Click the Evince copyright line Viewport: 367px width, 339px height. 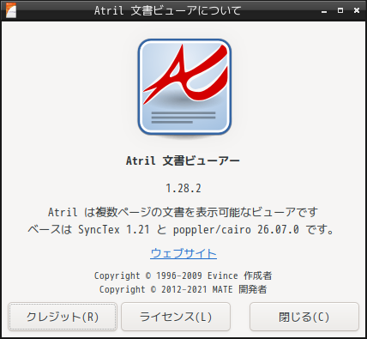point(183,275)
